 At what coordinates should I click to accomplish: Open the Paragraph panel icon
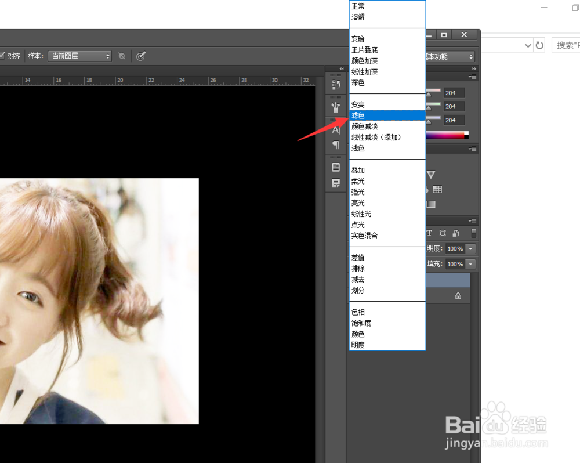[336, 144]
